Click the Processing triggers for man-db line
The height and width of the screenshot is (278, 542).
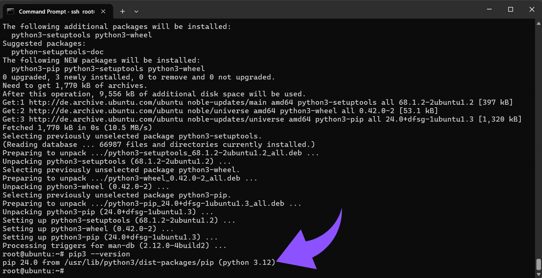tap(114, 246)
